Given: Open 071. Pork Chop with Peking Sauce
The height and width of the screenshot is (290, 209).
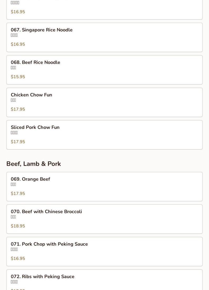Looking at the screenshot, I should (x=49, y=244).
